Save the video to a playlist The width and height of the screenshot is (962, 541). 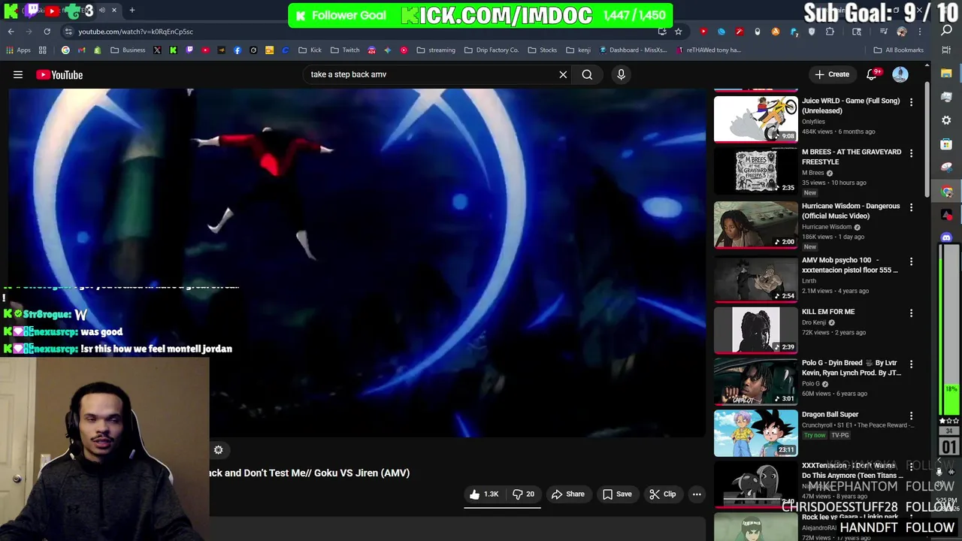coord(616,494)
